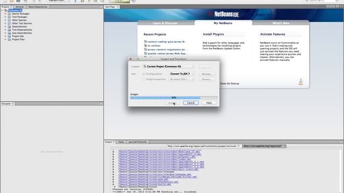The height and width of the screenshot is (193, 344).
Task: Expand the Project Site node
Action: [5, 36]
